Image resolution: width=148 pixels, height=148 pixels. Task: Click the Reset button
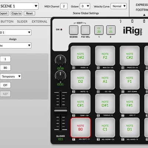[x=29, y=13]
